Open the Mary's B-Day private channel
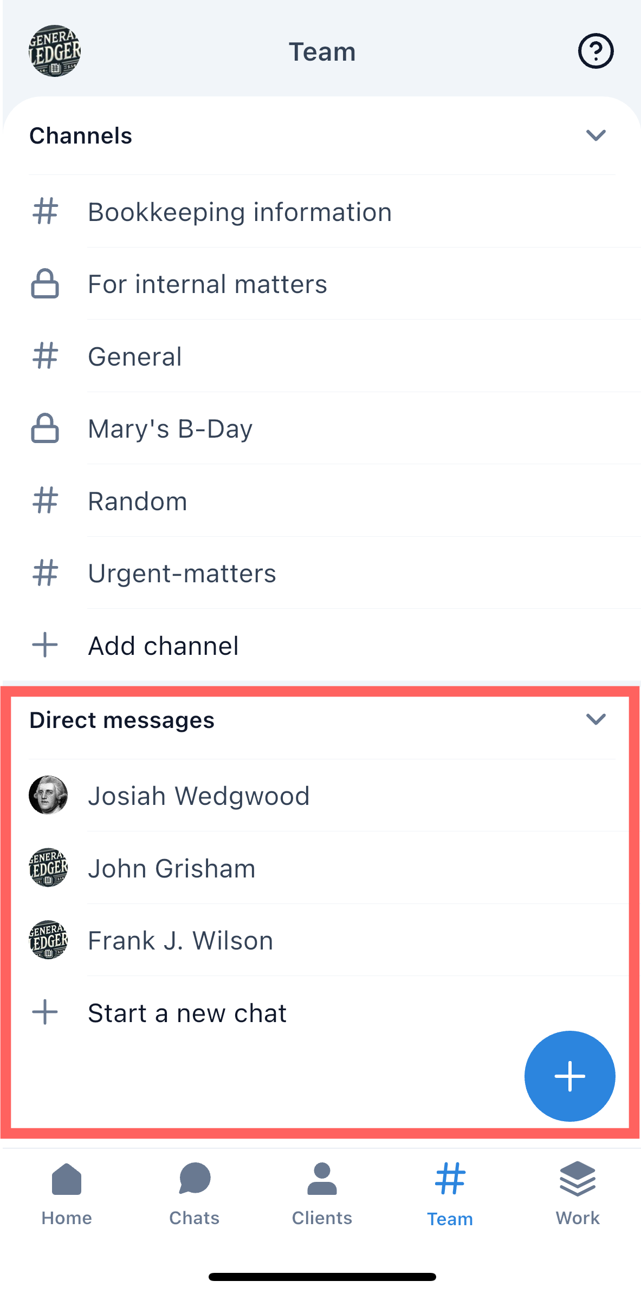641x1294 pixels. click(x=170, y=429)
